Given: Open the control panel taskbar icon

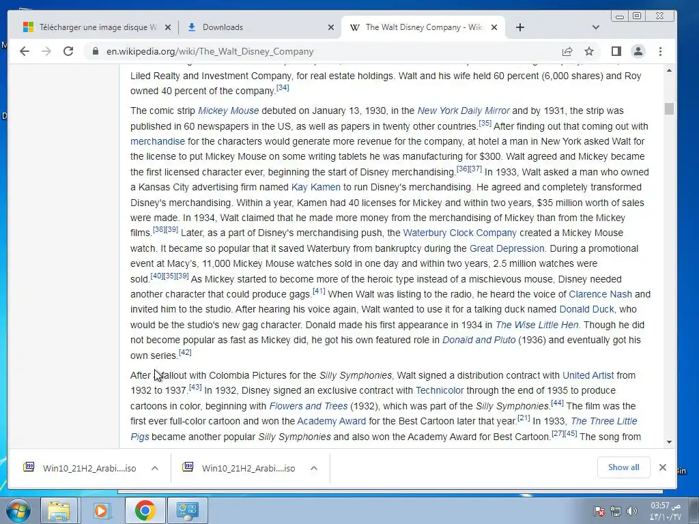Looking at the screenshot, I should [187, 510].
